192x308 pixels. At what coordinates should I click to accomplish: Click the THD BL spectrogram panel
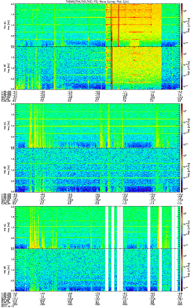pos(97,126)
